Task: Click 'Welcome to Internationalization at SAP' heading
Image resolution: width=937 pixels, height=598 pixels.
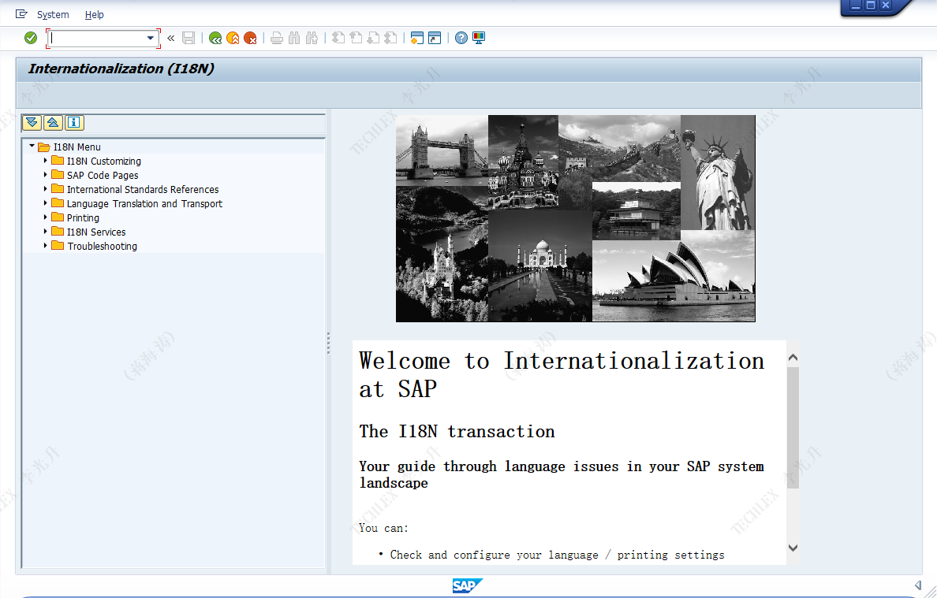Action: (562, 375)
